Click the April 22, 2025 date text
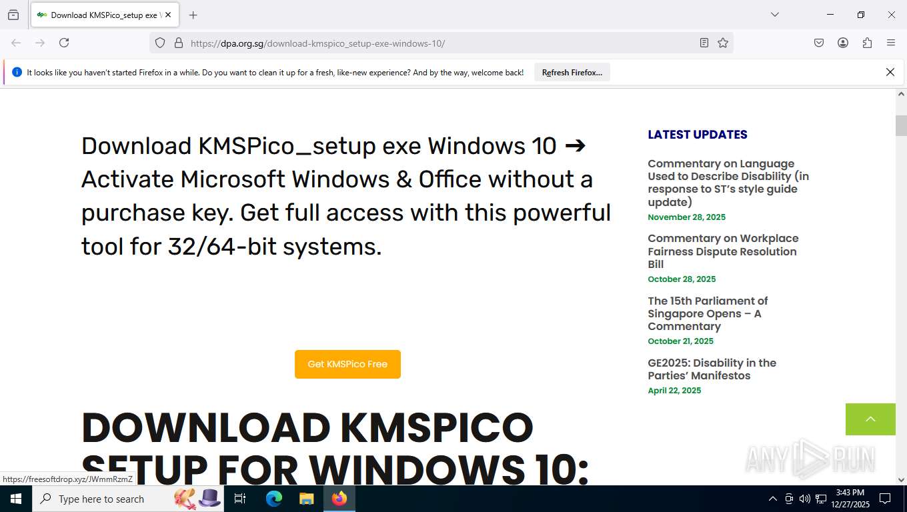Image resolution: width=907 pixels, height=512 pixels. (x=674, y=391)
